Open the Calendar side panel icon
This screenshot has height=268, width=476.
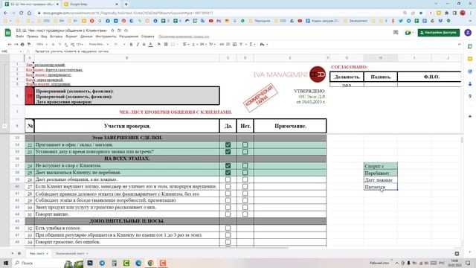pyautogui.click(x=470, y=46)
